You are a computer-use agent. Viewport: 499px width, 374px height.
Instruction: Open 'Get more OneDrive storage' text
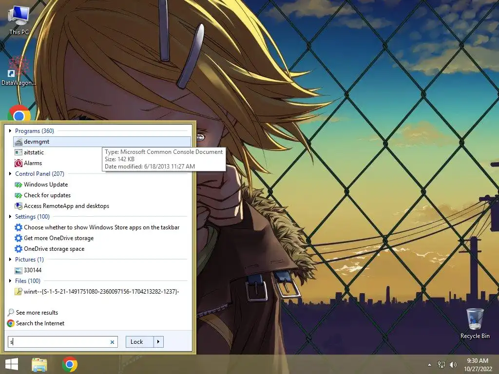click(x=58, y=238)
